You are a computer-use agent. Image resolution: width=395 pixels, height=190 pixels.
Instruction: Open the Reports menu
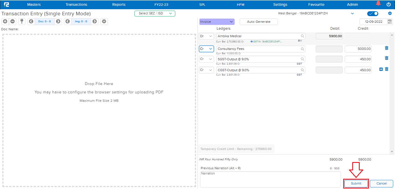(x=119, y=5)
